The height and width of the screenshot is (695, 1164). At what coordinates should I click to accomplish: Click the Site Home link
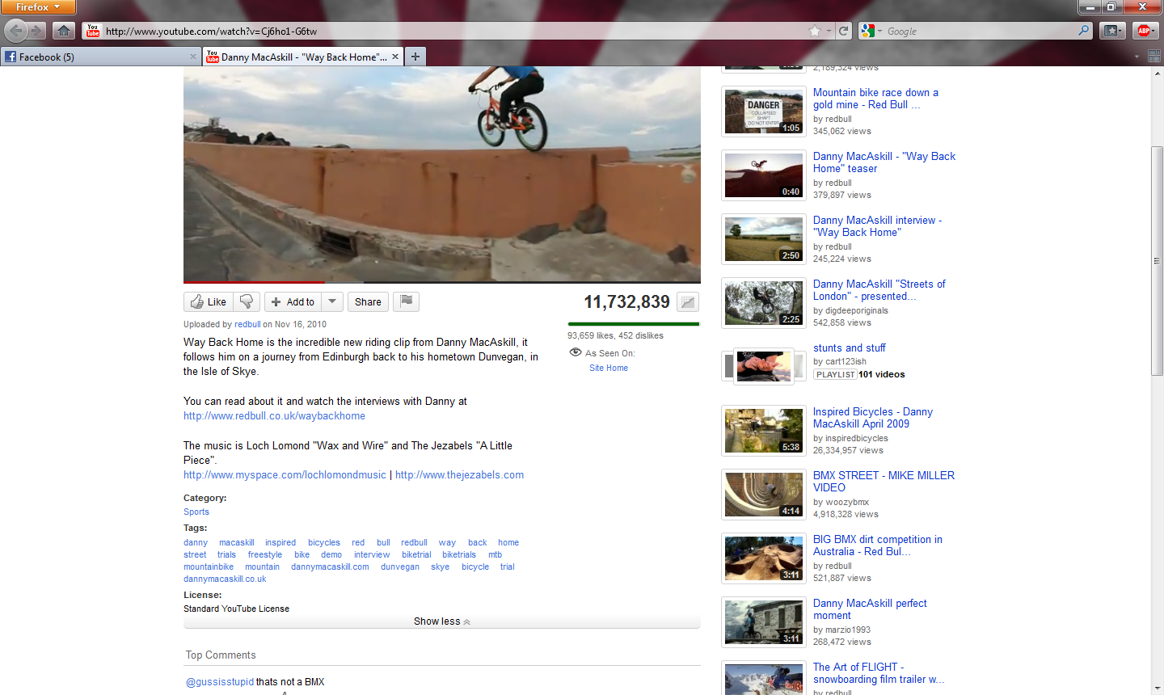[609, 368]
